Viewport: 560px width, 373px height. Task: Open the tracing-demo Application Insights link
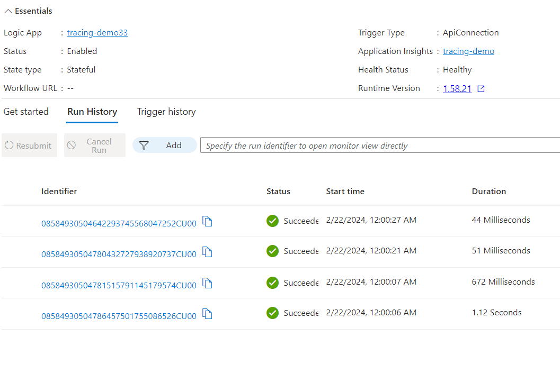pyautogui.click(x=468, y=51)
